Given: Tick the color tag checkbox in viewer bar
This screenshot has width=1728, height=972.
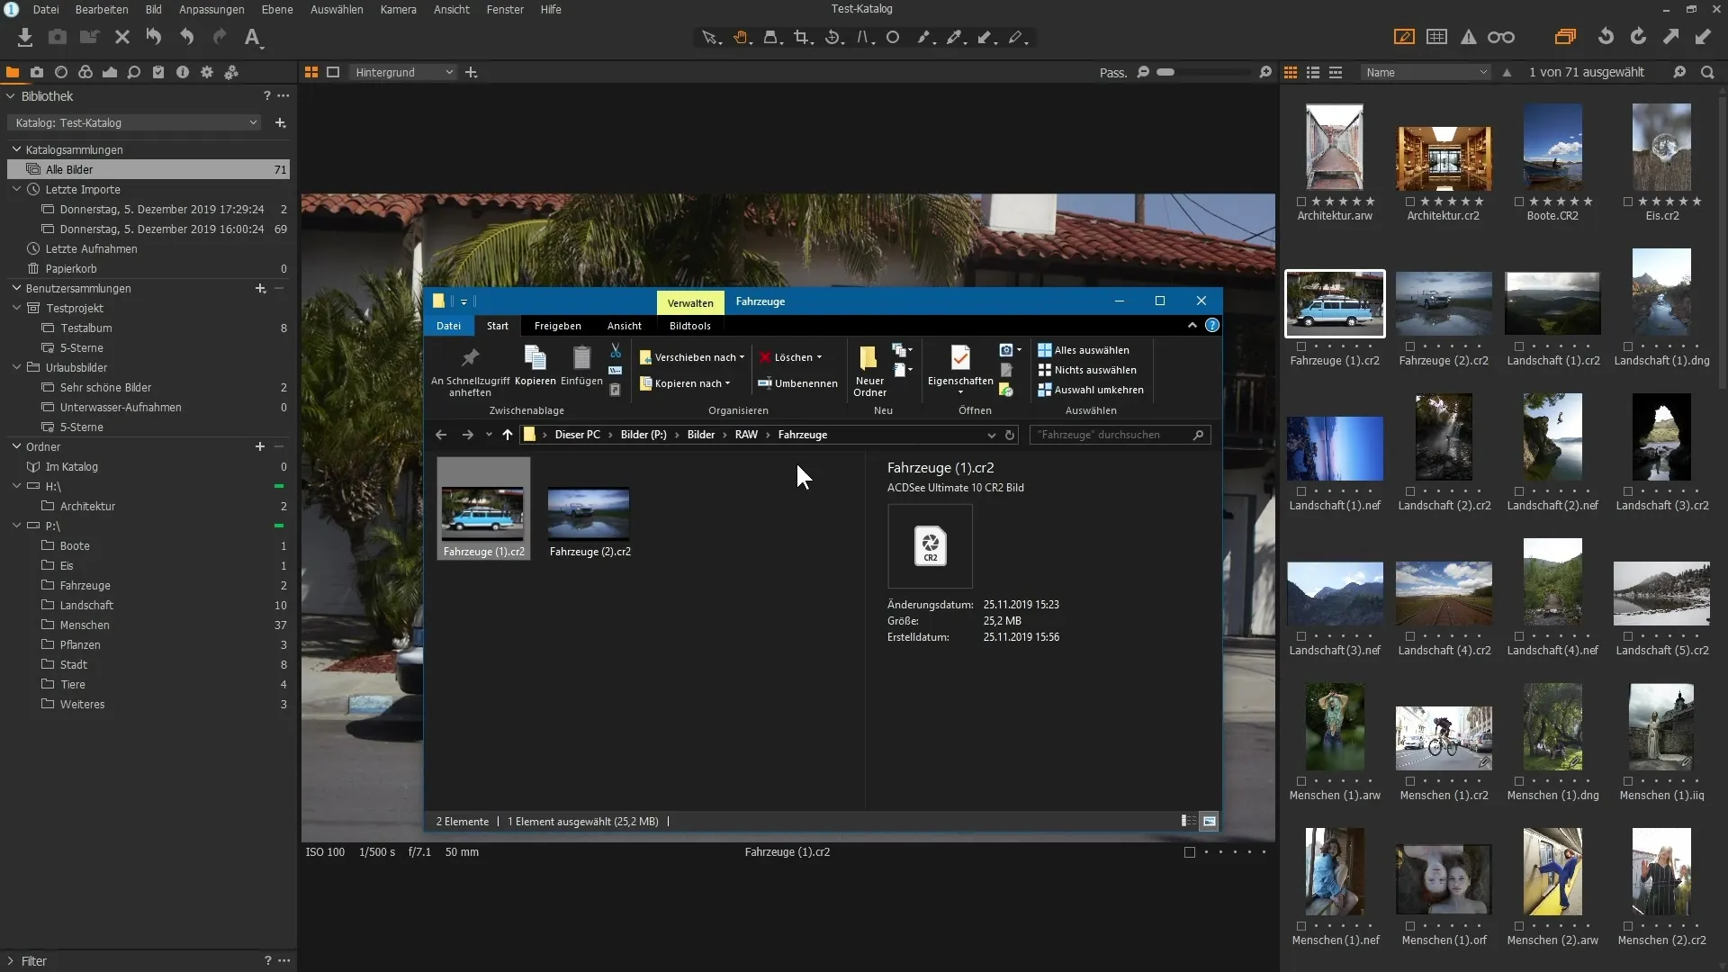Looking at the screenshot, I should [x=1190, y=852].
